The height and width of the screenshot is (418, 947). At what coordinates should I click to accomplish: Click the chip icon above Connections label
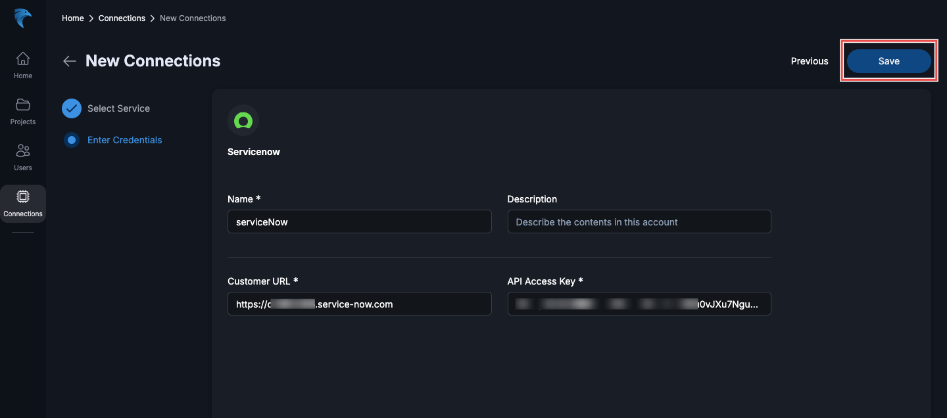[x=22, y=196]
